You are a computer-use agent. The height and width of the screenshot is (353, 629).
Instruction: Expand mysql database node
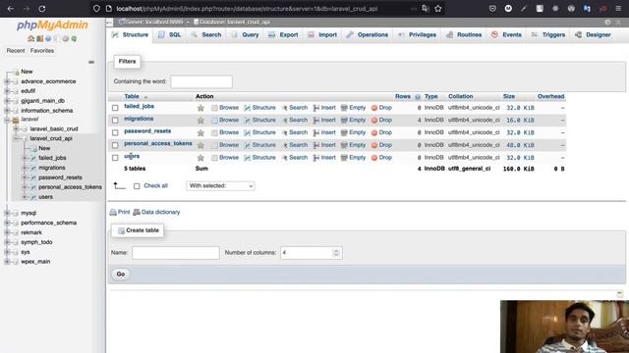(7, 213)
